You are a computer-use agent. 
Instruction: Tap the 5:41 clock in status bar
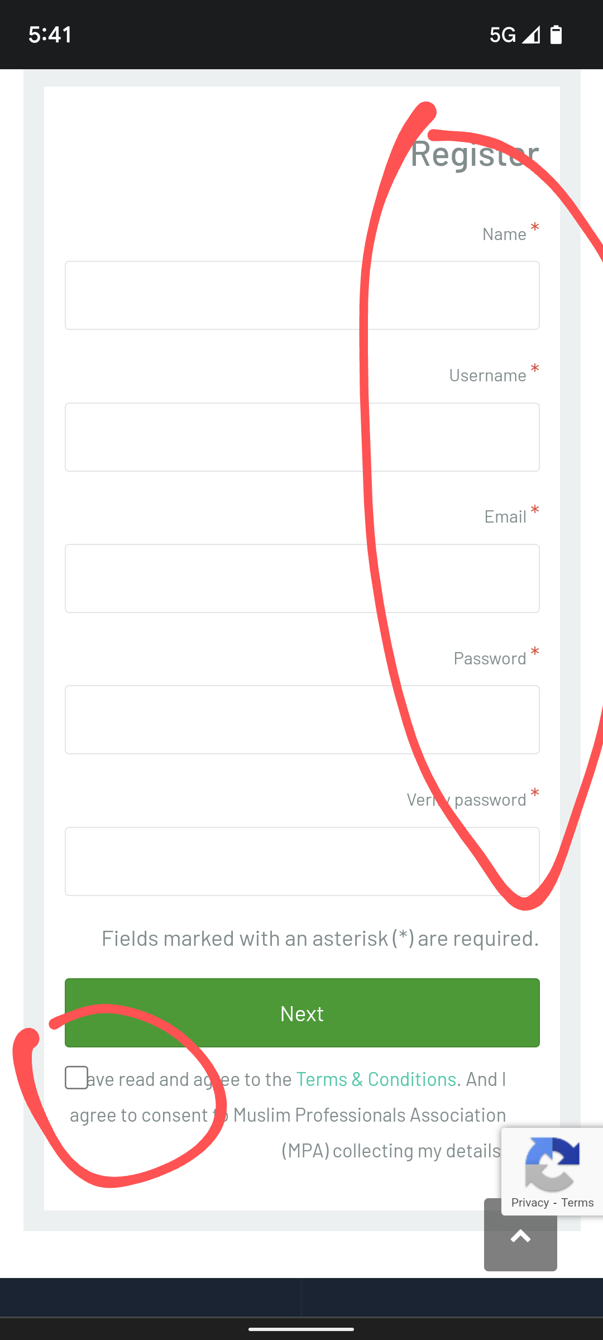coord(50,35)
